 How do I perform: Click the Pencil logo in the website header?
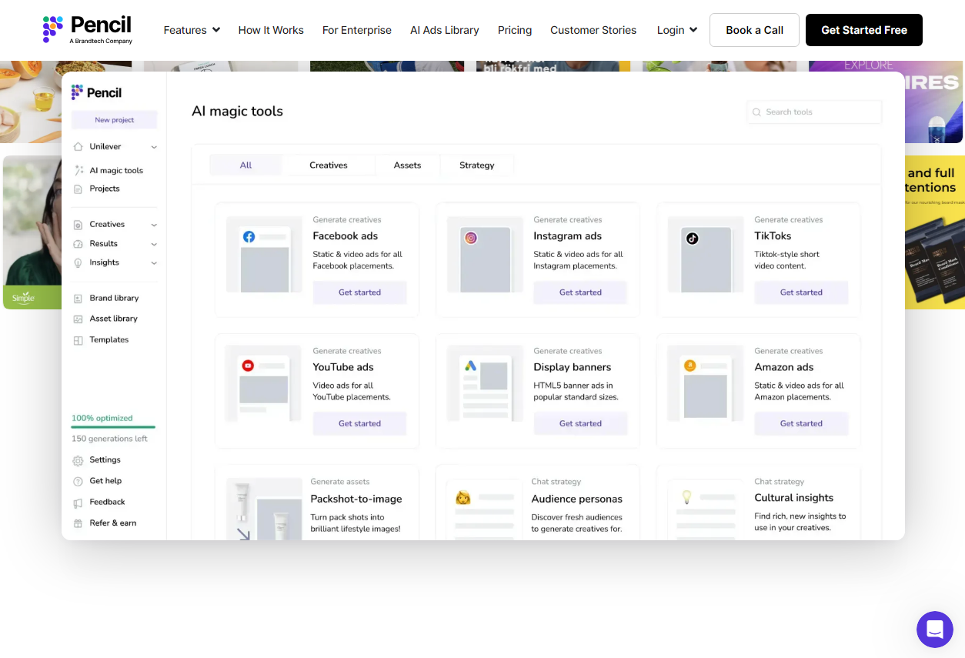click(87, 30)
